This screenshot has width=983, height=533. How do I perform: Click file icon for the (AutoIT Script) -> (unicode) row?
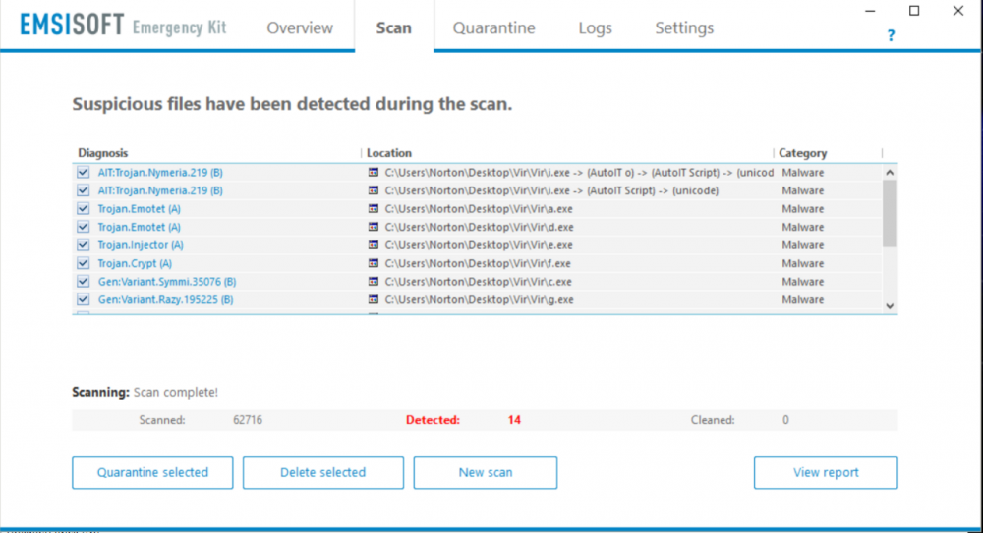pos(374,190)
